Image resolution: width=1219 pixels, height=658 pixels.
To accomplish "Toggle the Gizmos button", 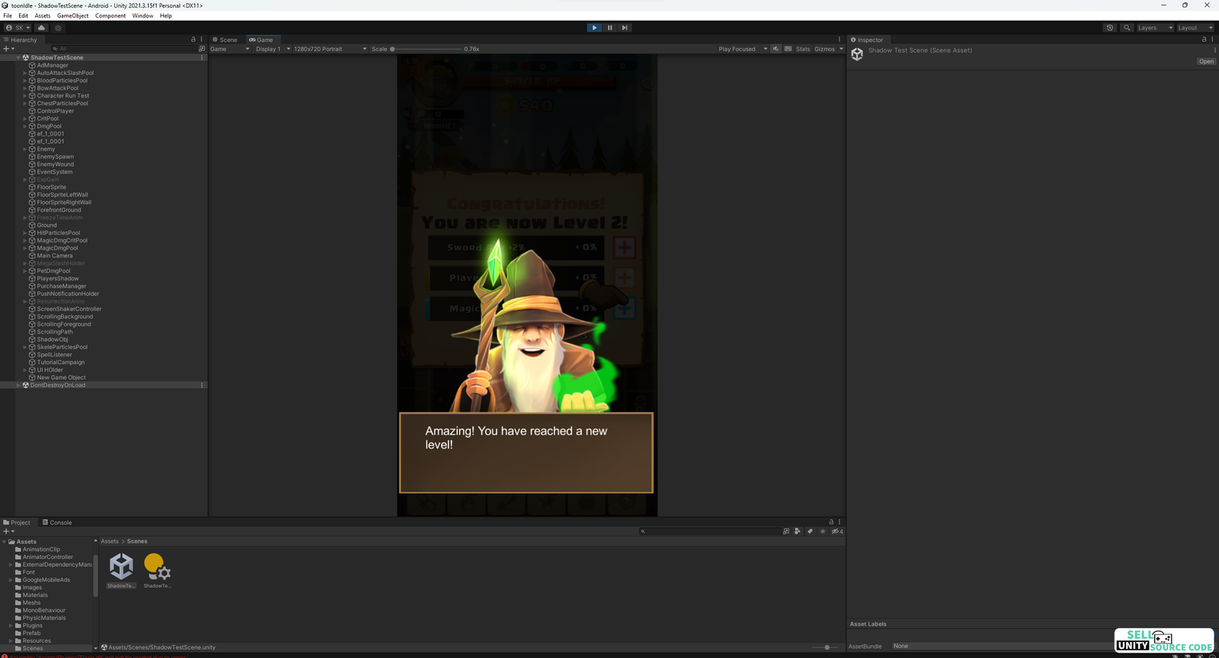I will click(x=824, y=49).
